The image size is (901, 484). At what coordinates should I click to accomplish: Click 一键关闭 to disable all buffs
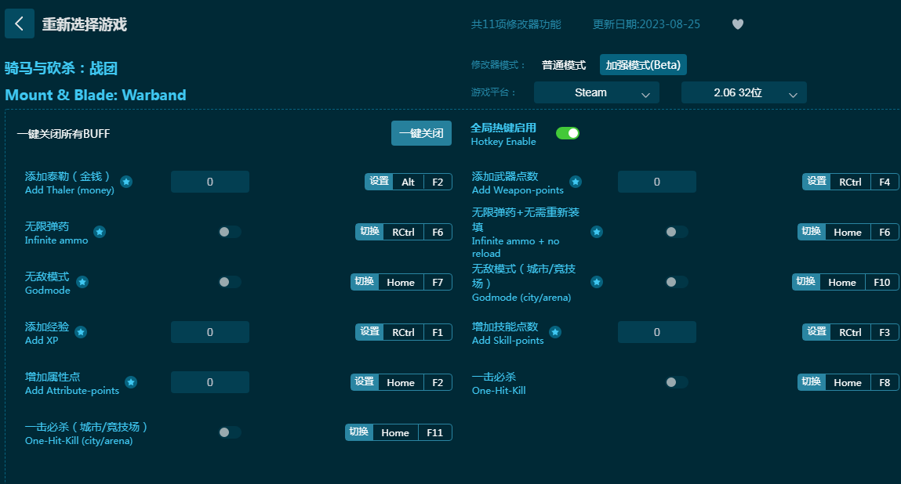[421, 133]
